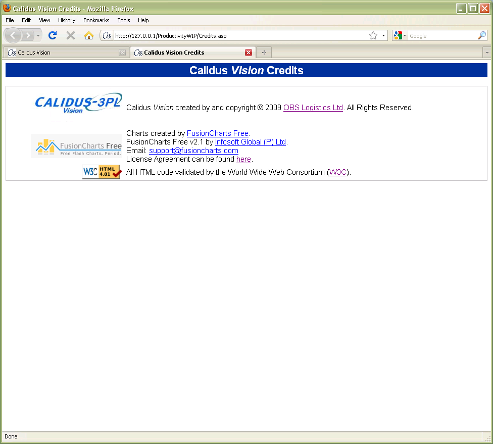This screenshot has width=493, height=444.
Task: Follow the OBS Logistics Ltd link
Action: click(x=313, y=108)
